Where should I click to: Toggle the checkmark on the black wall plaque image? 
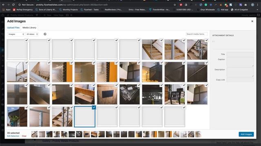[x=116, y=85]
